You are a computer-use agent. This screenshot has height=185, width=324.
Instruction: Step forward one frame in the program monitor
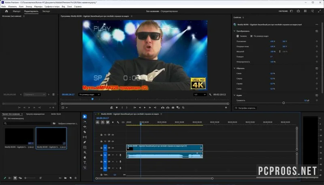(150, 108)
